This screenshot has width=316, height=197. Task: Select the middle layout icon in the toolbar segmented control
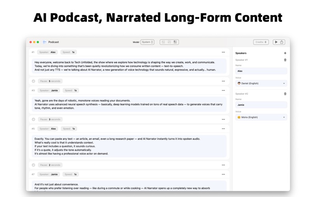point(169,42)
